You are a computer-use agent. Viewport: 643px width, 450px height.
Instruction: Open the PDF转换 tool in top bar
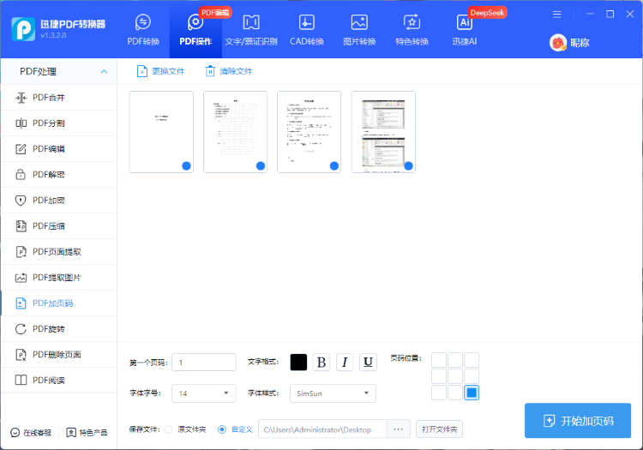click(143, 29)
